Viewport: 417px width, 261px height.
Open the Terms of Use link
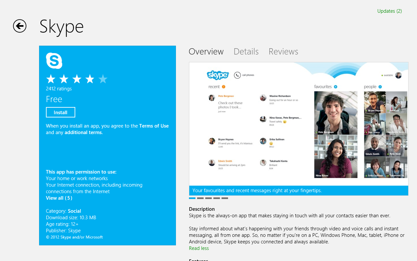[x=154, y=126]
